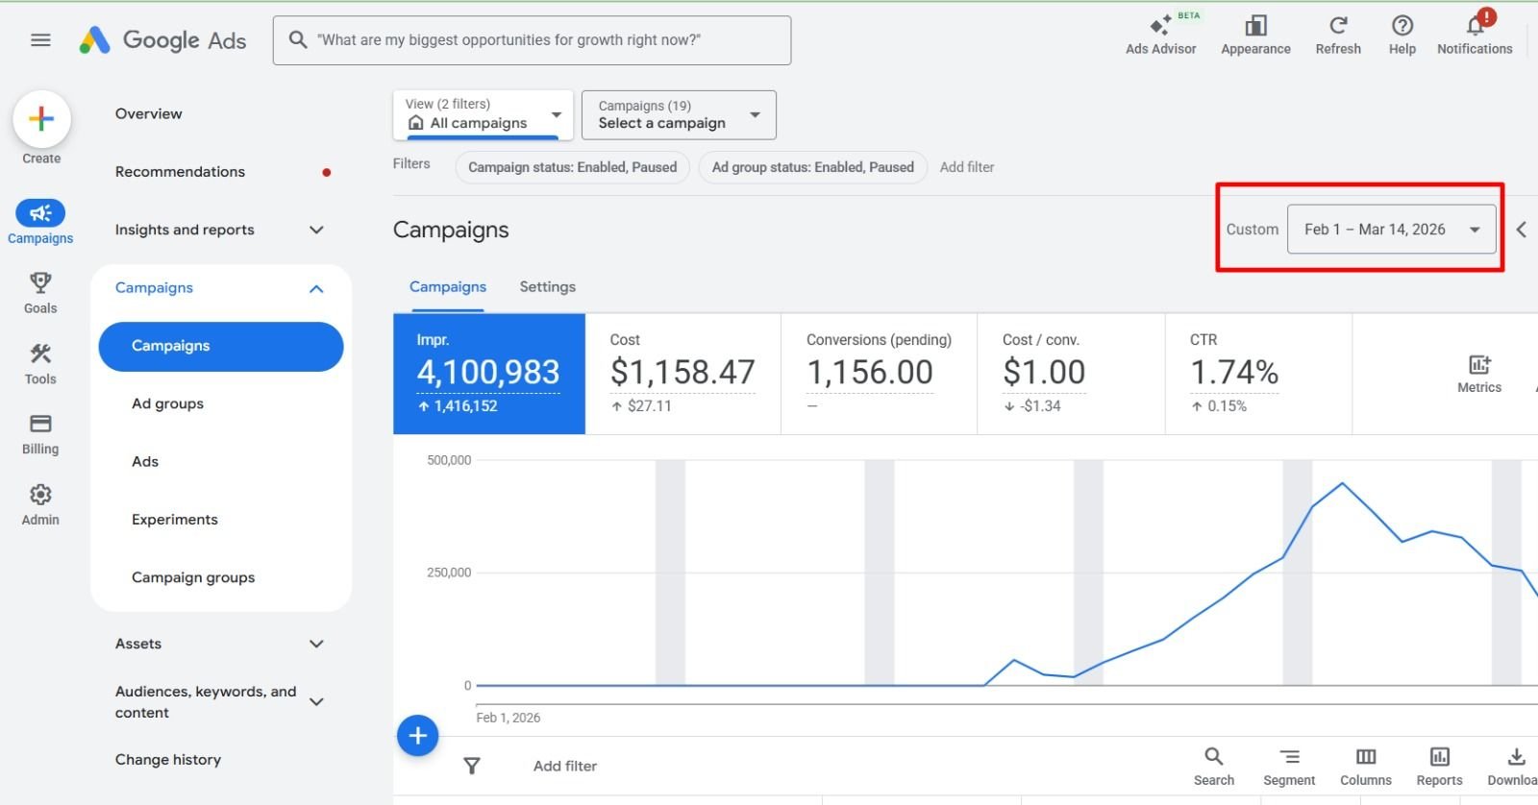
Task: Collapse the Campaigns navigation group
Action: pyautogui.click(x=316, y=288)
